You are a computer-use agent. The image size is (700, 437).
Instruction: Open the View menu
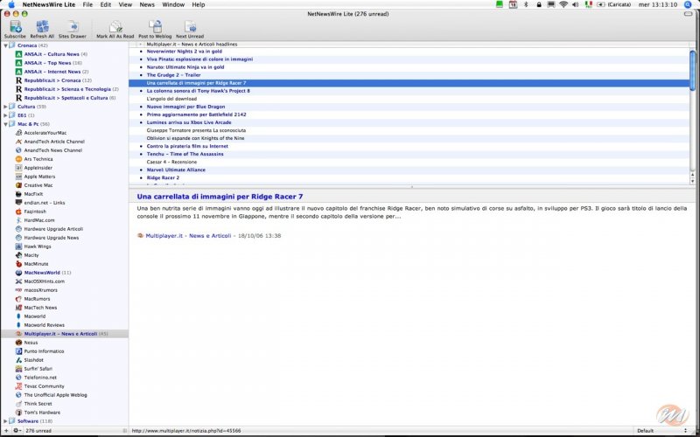(125, 4)
